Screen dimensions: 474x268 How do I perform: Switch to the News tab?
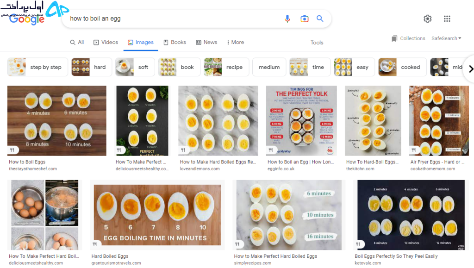206,42
